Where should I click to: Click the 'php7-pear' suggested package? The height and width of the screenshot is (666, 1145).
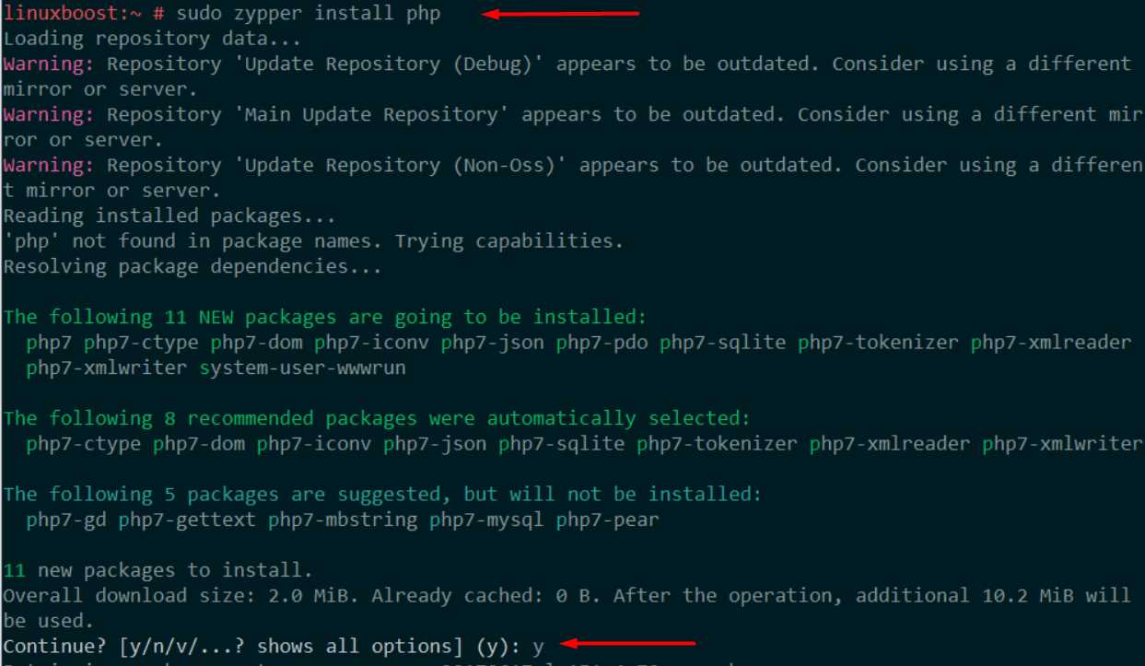[608, 520]
